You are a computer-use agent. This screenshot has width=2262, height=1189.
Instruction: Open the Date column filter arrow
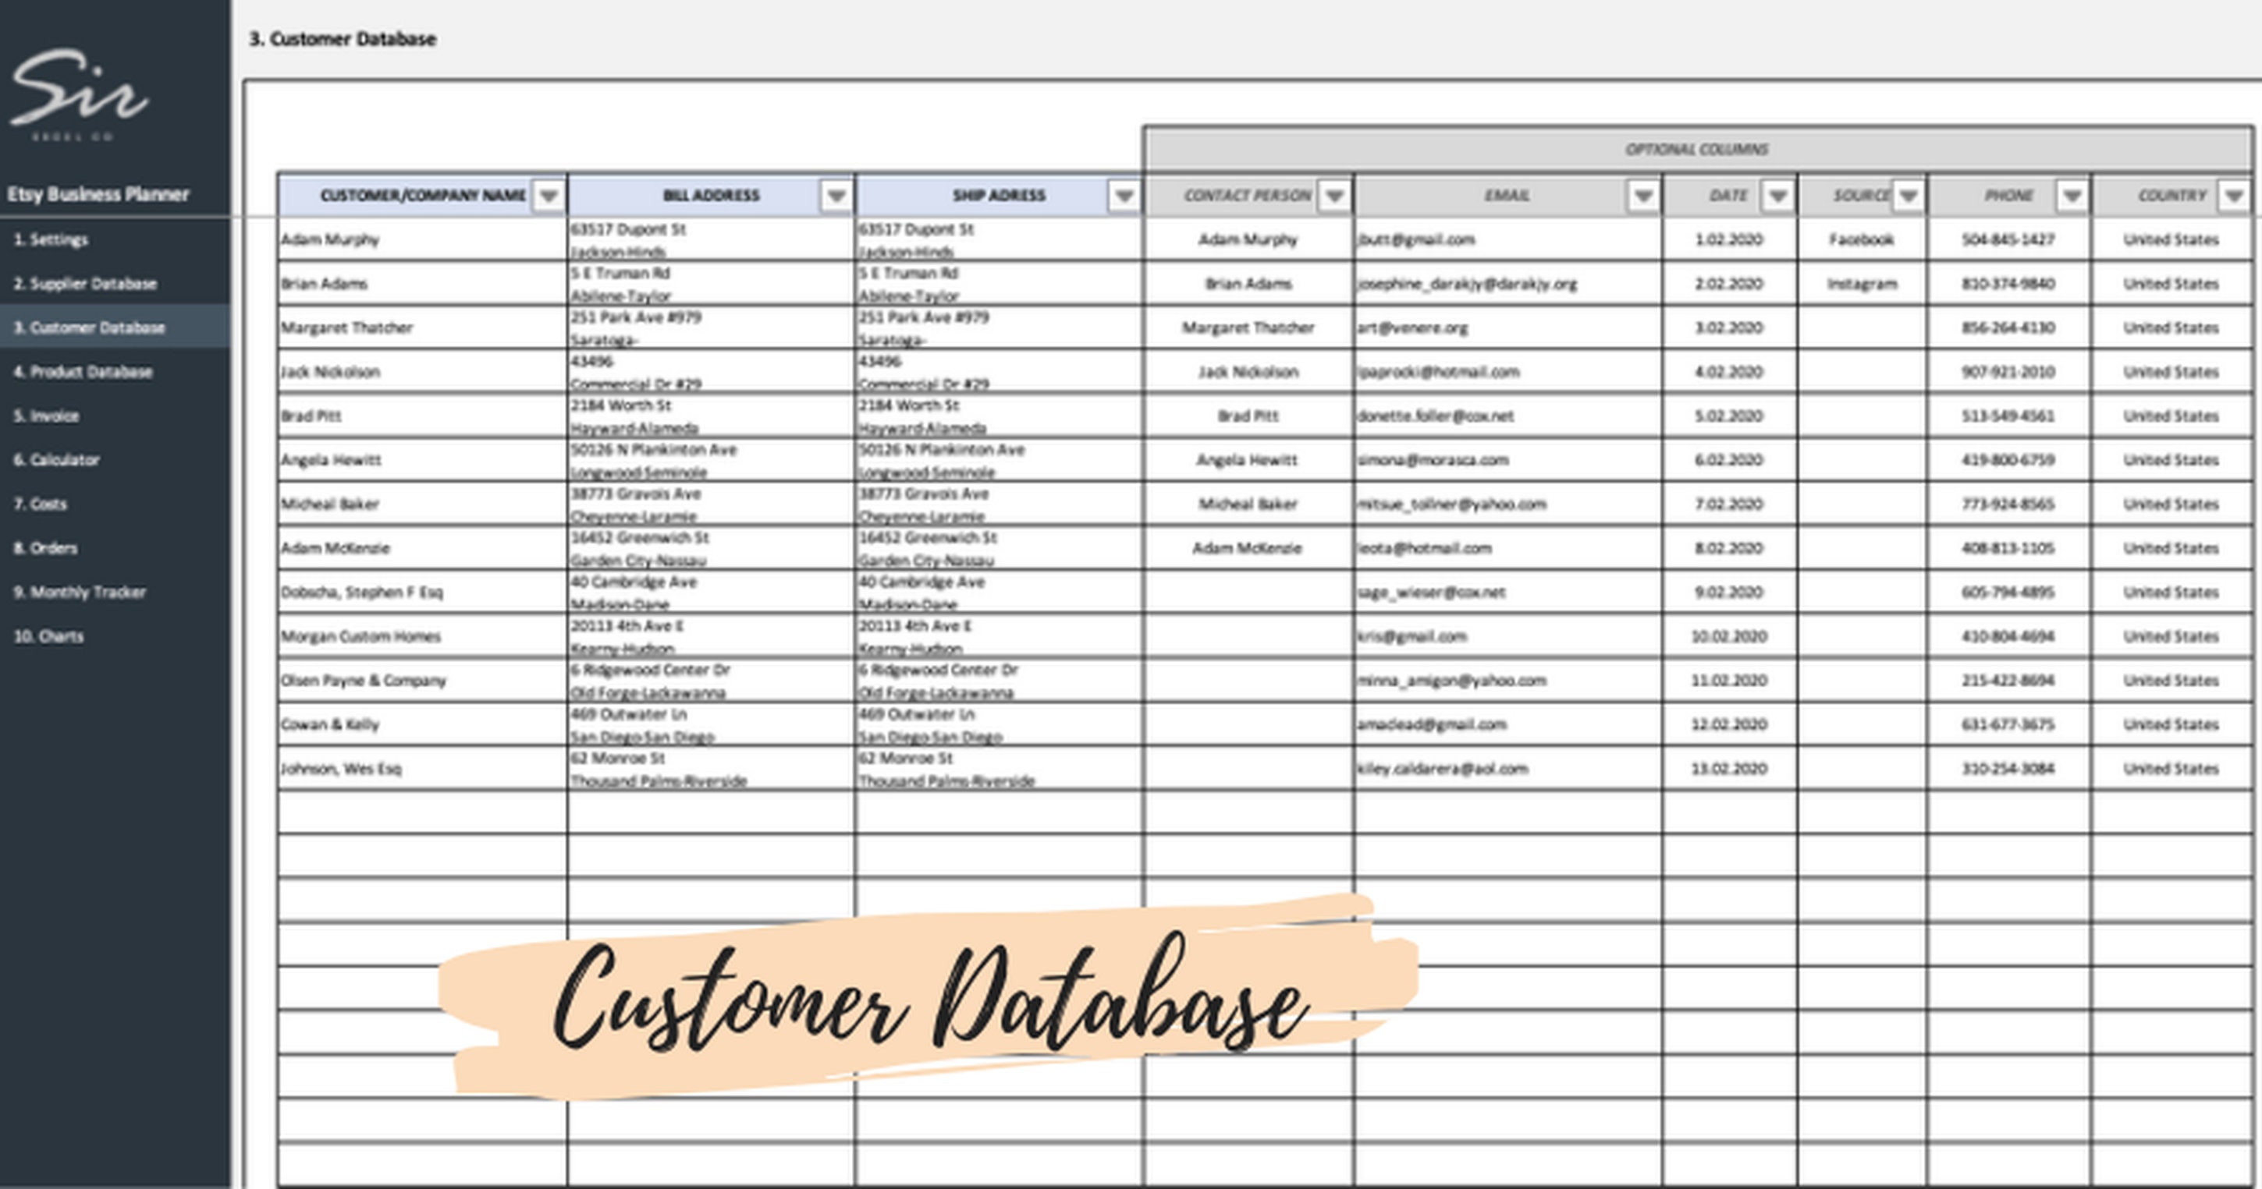click(x=1778, y=196)
